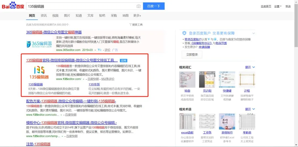Expand the 相关术语 section with 展开
The height and width of the screenshot is (147, 298).
[250, 109]
